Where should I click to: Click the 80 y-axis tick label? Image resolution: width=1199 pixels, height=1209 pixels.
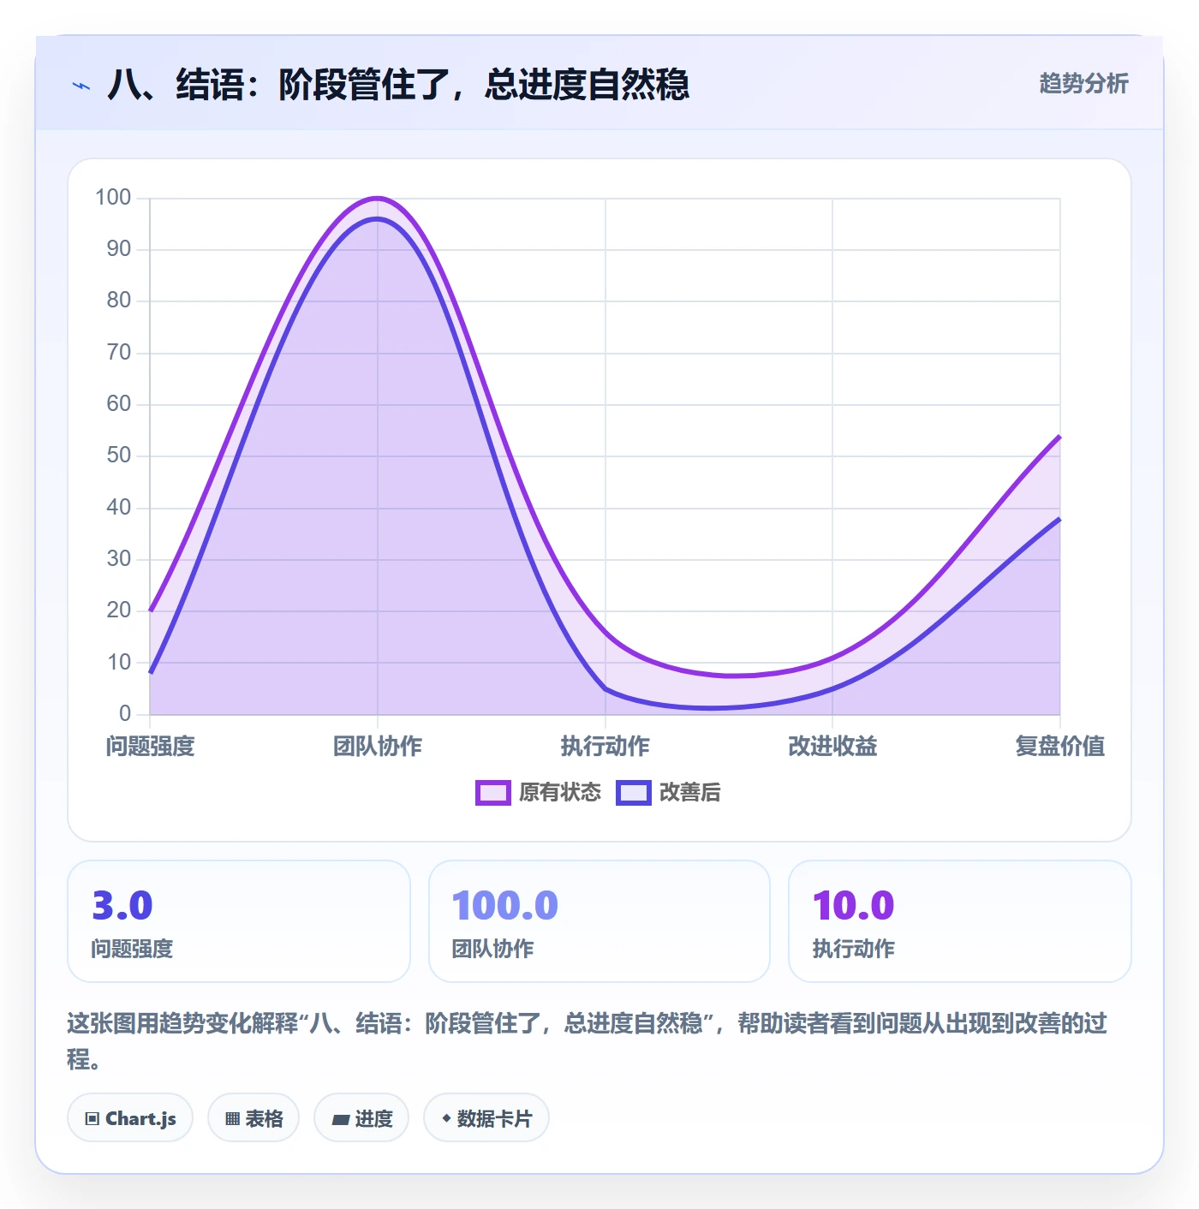[x=119, y=301]
